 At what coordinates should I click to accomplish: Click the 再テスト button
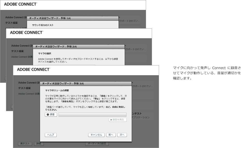click(25, 144)
